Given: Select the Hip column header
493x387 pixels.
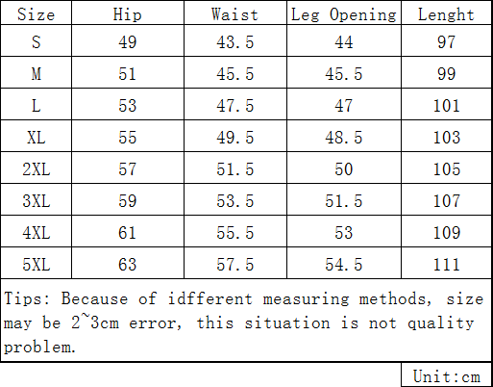Looking at the screenshot, I should (x=127, y=14).
